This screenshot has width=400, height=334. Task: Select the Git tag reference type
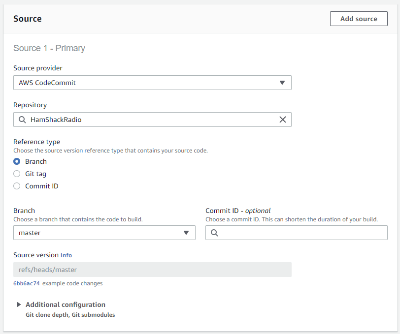pyautogui.click(x=17, y=174)
